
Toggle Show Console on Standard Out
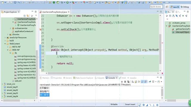[143, 82]
